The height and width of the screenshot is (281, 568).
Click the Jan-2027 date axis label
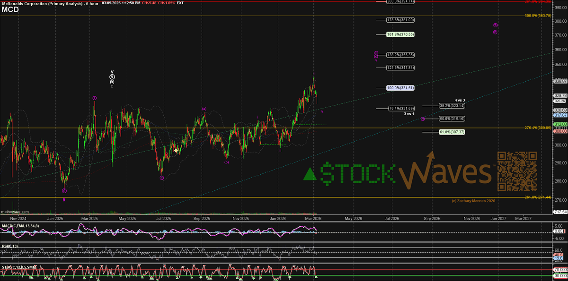[497, 219]
